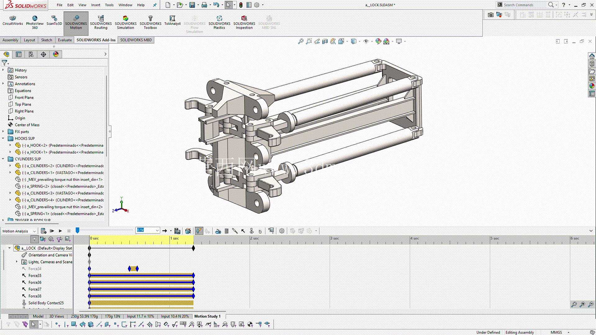Expand the a_HOOK<2> component

point(10,145)
